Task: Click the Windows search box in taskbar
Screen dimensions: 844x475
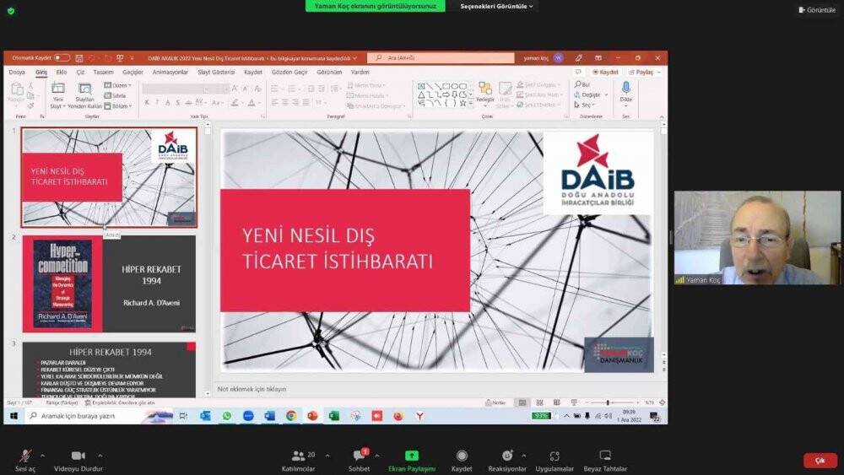Action: pos(89,416)
